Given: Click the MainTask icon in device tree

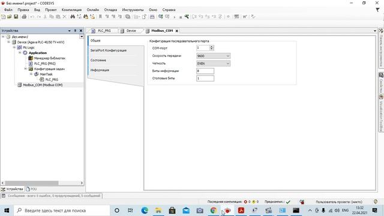Looking at the screenshot, I should (x=36, y=74).
